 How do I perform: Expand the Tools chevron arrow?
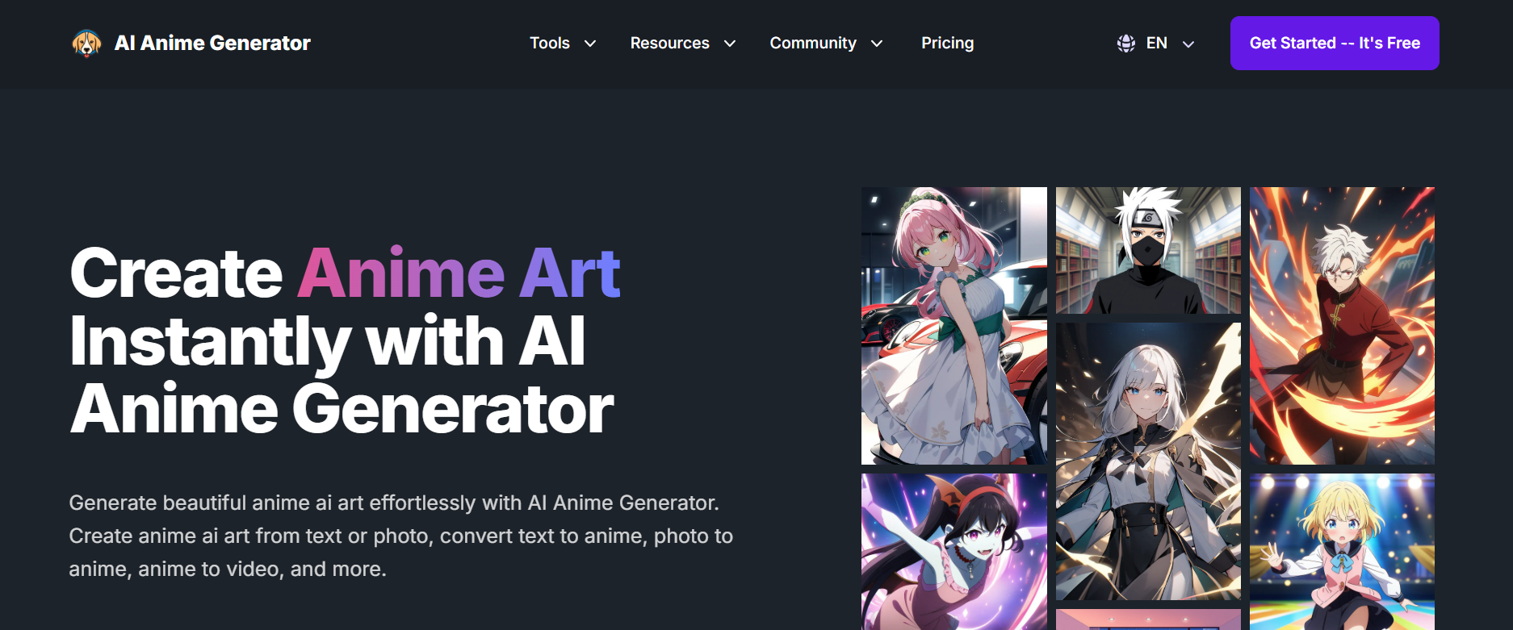590,44
